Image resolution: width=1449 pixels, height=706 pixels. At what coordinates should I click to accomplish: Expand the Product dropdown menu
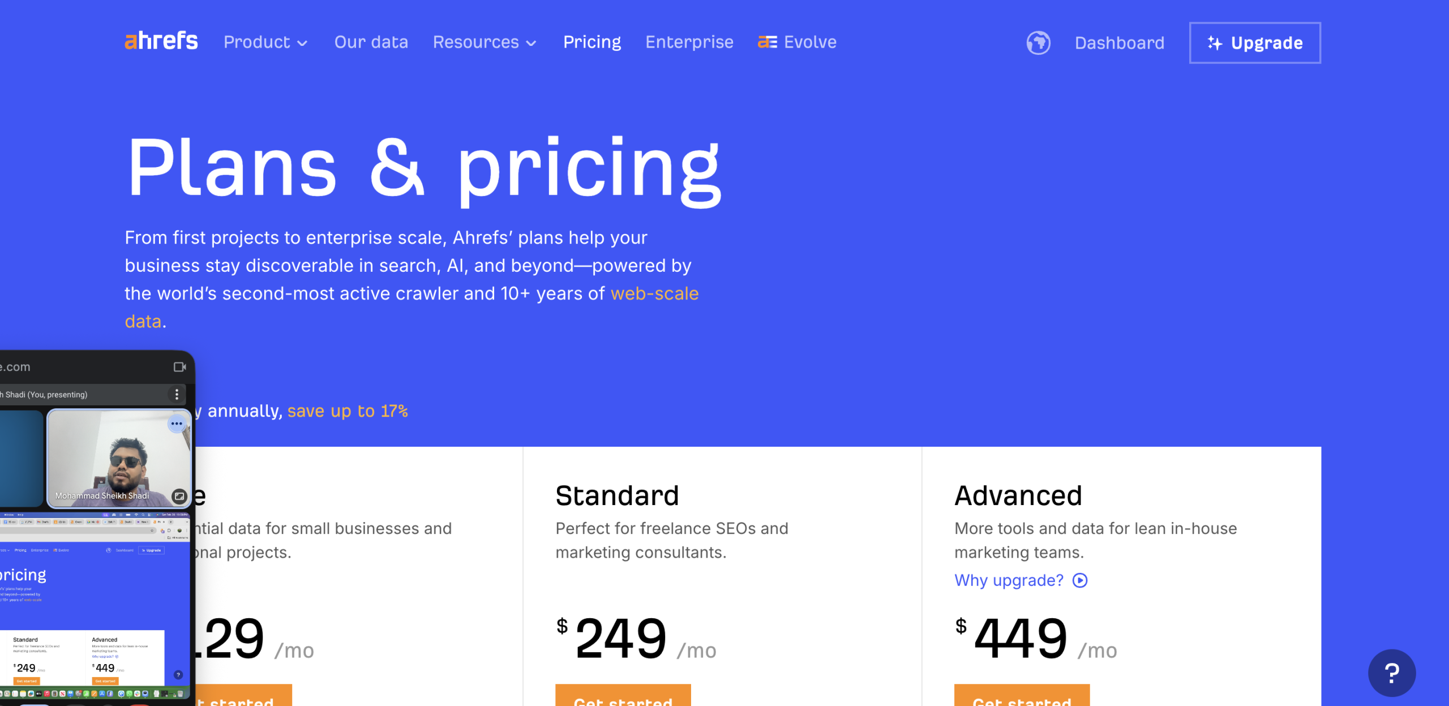(265, 42)
